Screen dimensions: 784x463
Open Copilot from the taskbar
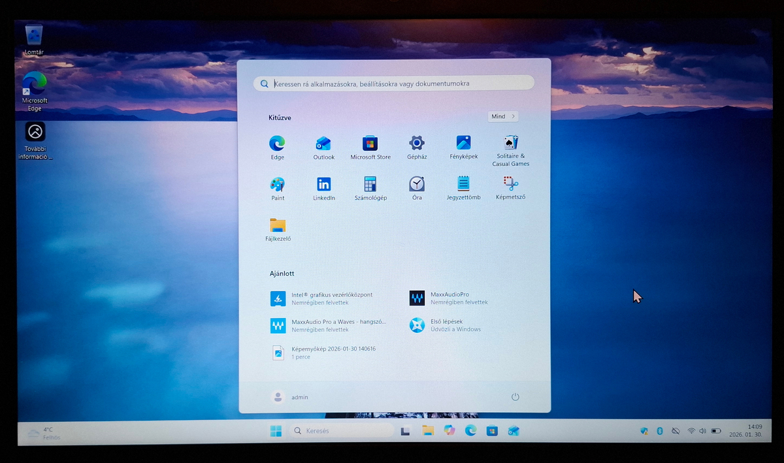pos(449,430)
